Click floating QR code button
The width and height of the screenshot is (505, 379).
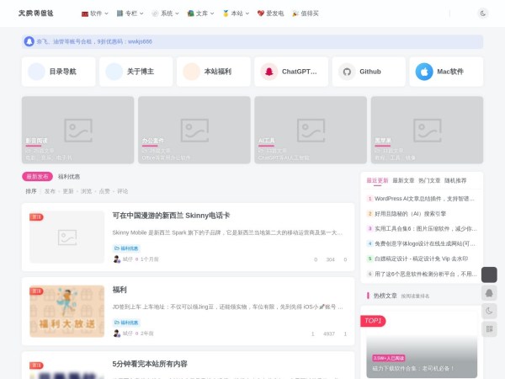(x=489, y=329)
